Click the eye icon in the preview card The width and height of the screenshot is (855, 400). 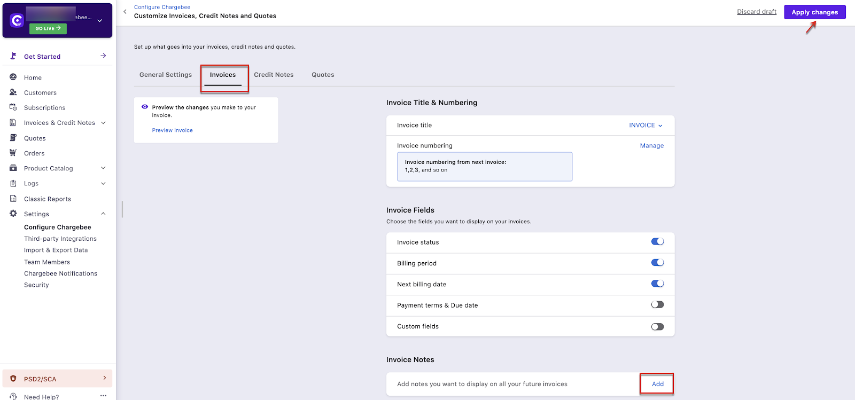[x=145, y=107]
